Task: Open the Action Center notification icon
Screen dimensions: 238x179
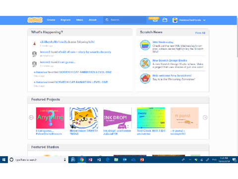Action: pos(234,160)
